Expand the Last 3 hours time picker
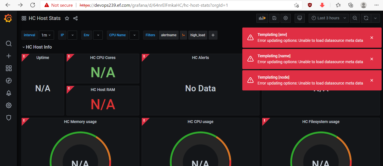 point(328,18)
